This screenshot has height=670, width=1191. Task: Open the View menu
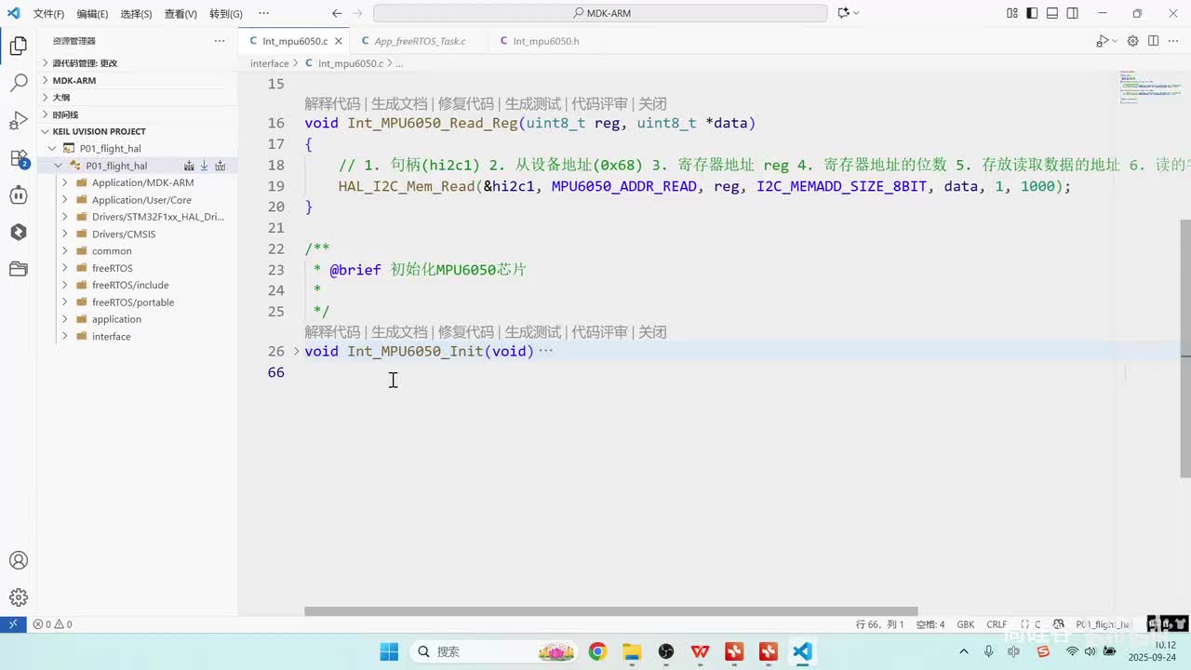pyautogui.click(x=181, y=14)
